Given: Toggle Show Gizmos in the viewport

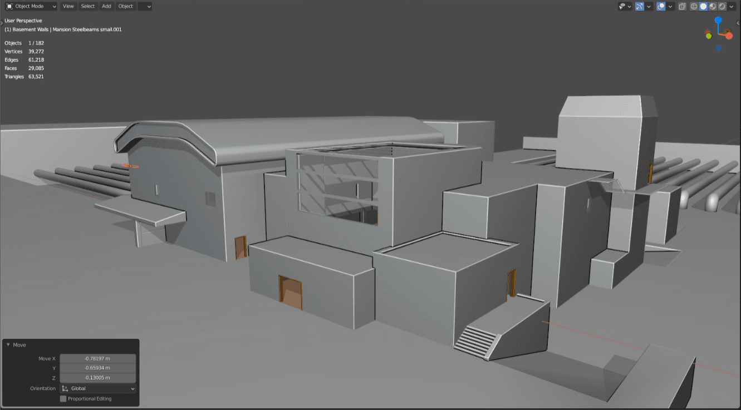Looking at the screenshot, I should (x=639, y=6).
